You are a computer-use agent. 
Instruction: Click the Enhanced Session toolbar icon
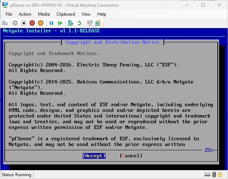click(x=90, y=23)
